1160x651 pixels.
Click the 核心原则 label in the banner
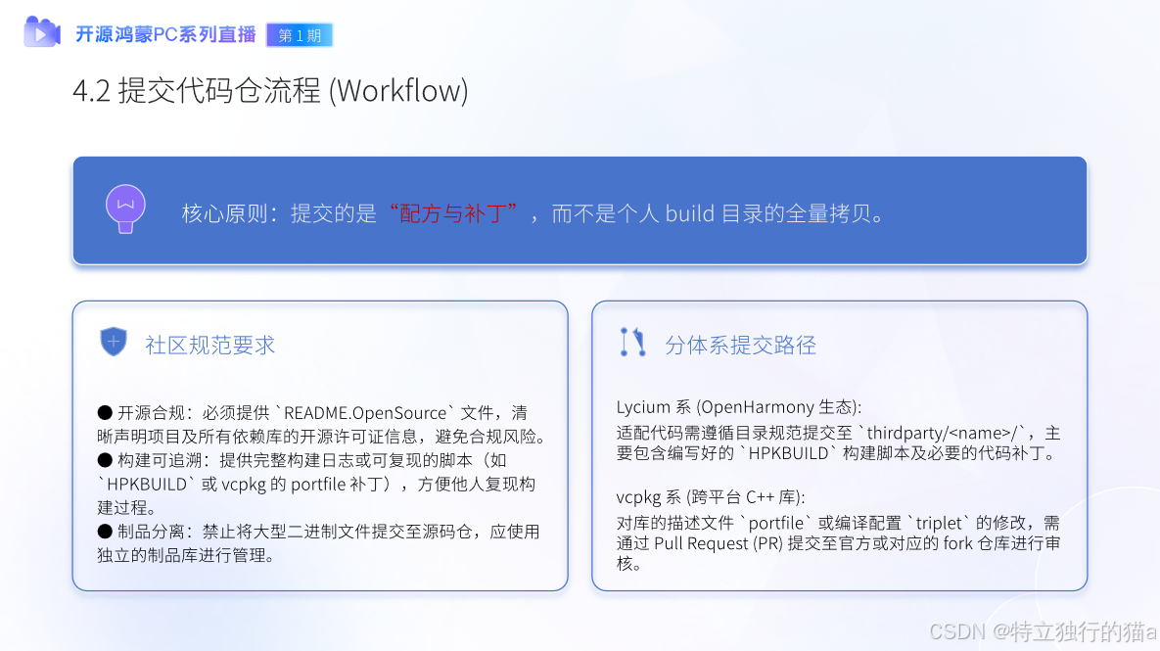(x=224, y=213)
